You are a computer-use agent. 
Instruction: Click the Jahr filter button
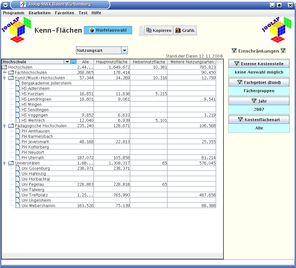259,101
